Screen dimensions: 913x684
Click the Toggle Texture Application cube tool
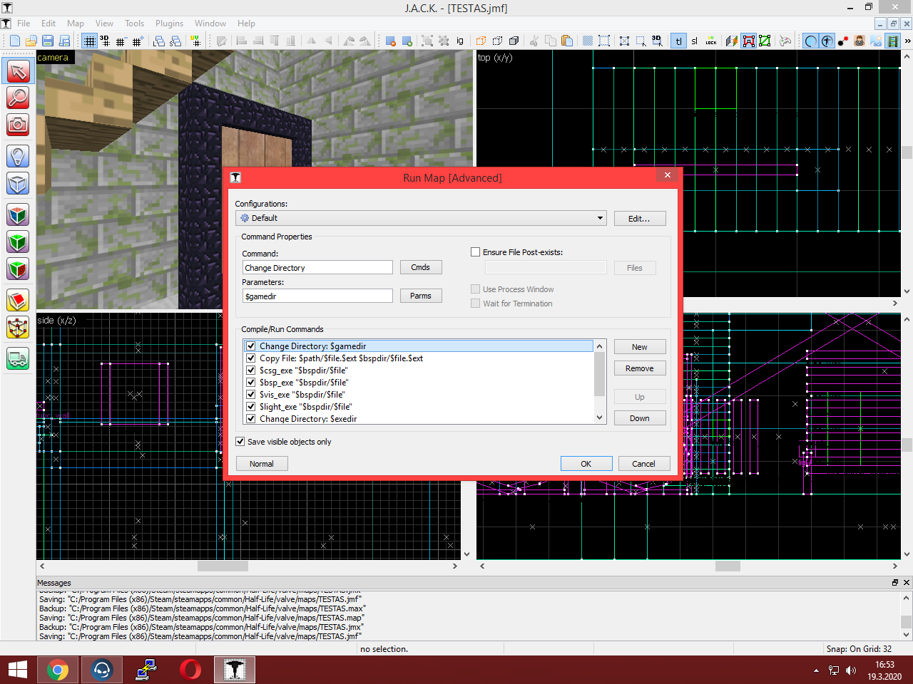pos(18,214)
